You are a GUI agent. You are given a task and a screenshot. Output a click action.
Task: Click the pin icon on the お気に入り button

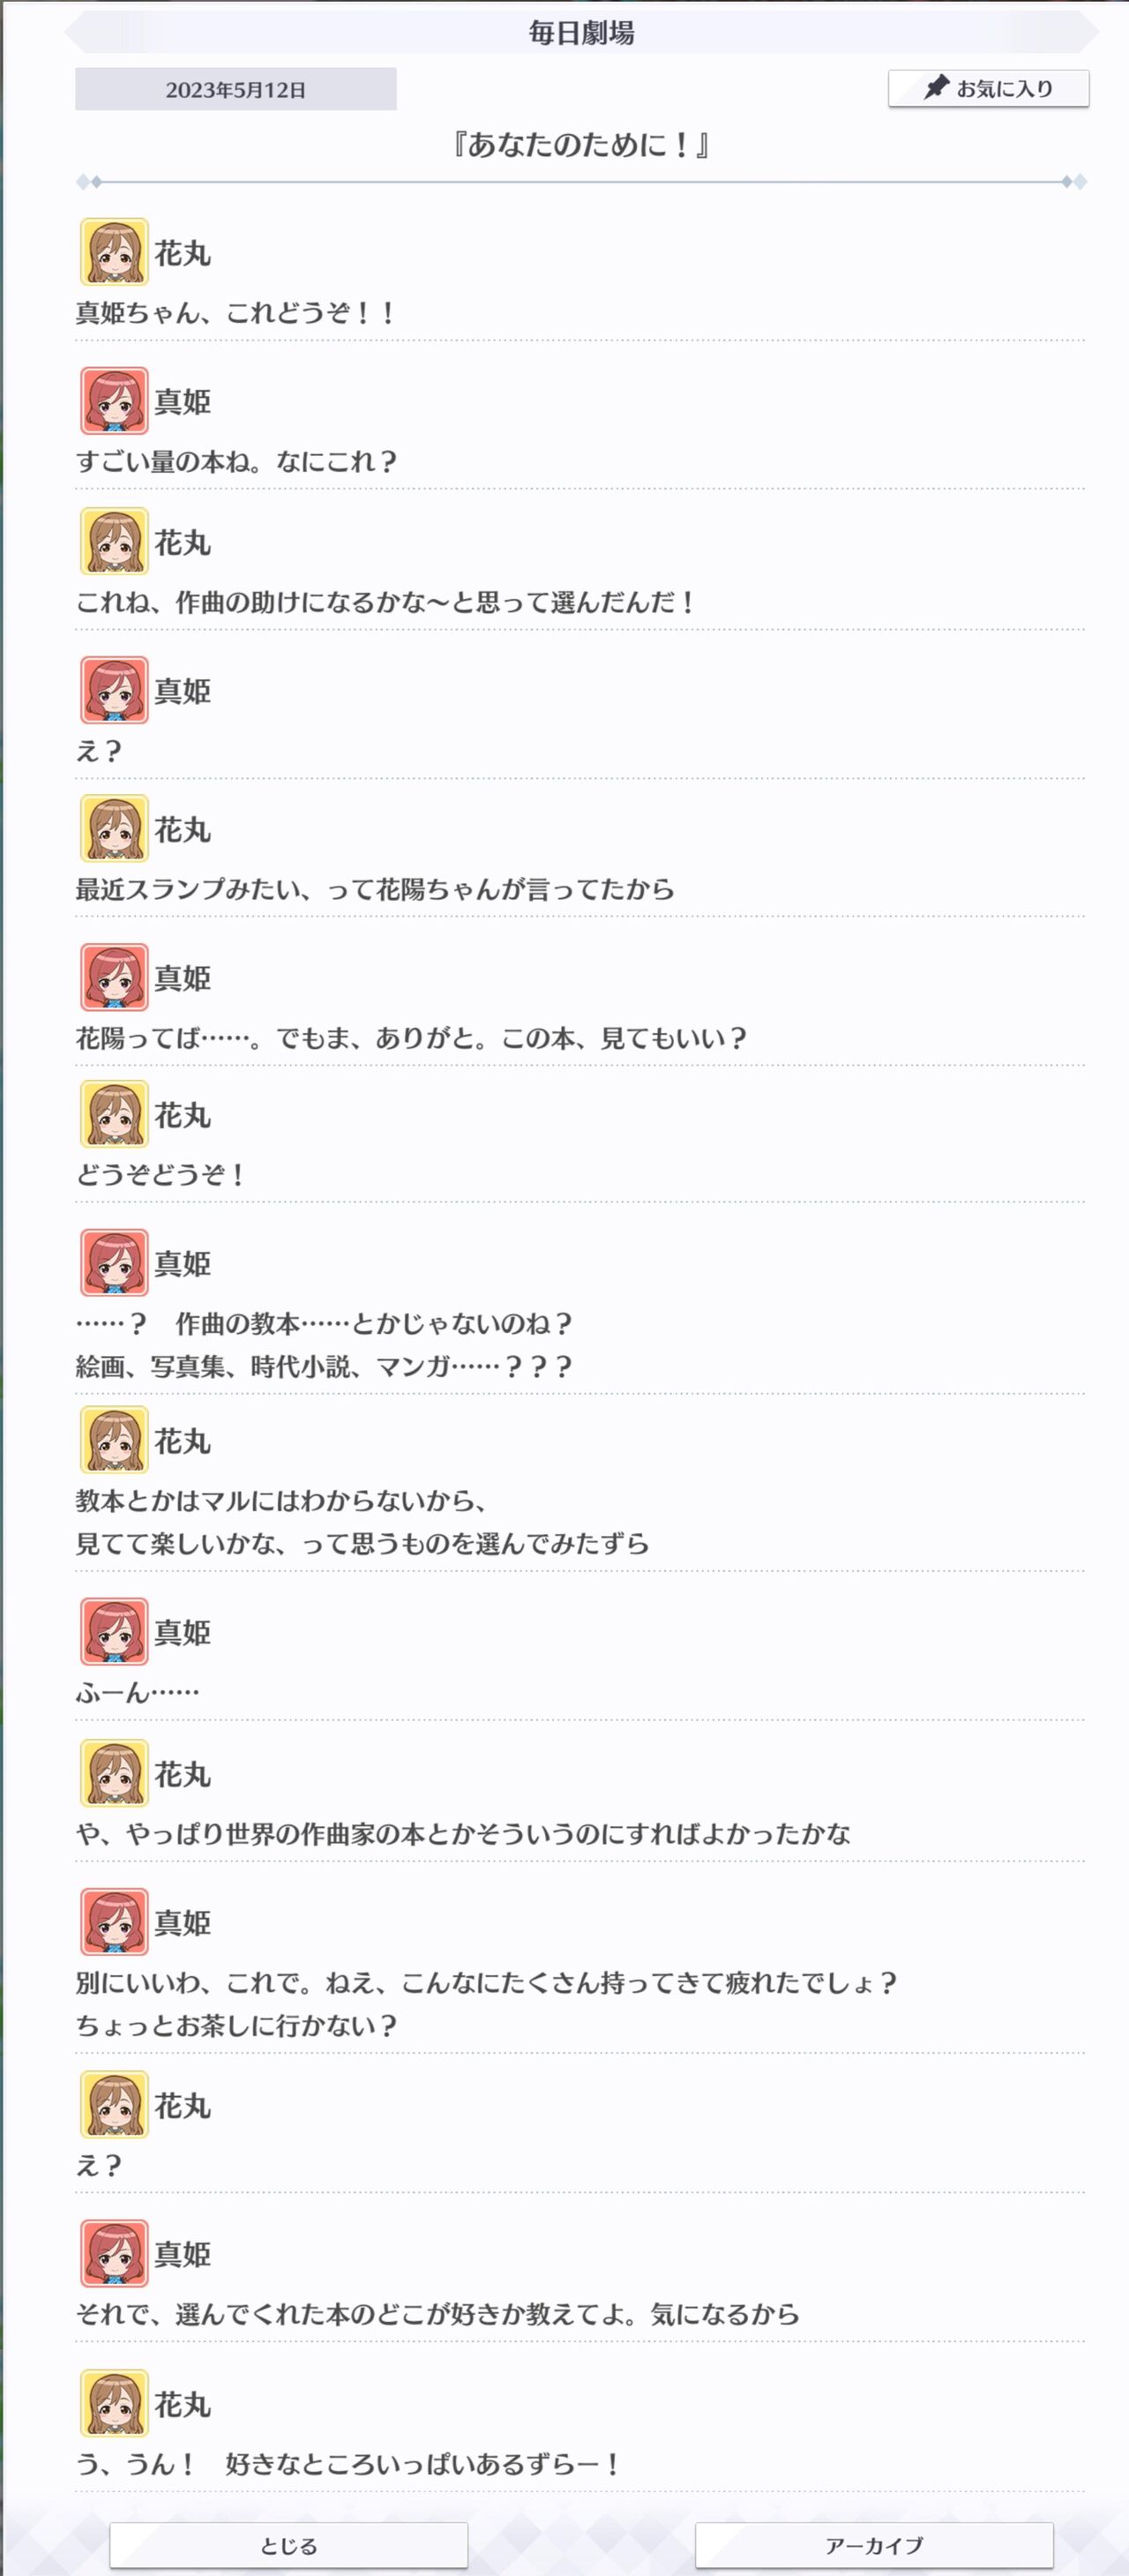point(935,87)
